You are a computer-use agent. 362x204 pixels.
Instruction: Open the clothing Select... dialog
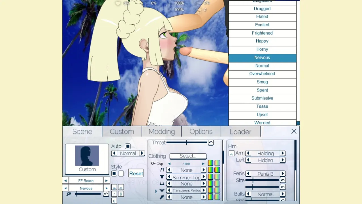coord(188,156)
